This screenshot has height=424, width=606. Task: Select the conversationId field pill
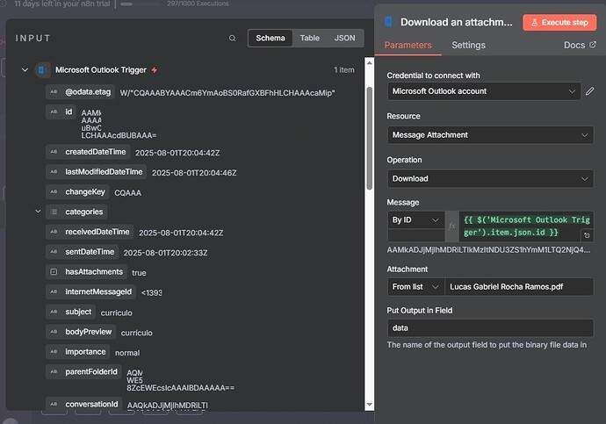point(83,405)
